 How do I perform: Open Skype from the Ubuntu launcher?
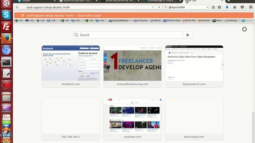[6, 15]
